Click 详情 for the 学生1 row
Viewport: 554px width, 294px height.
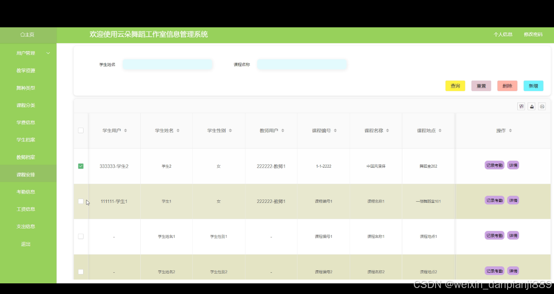(513, 200)
